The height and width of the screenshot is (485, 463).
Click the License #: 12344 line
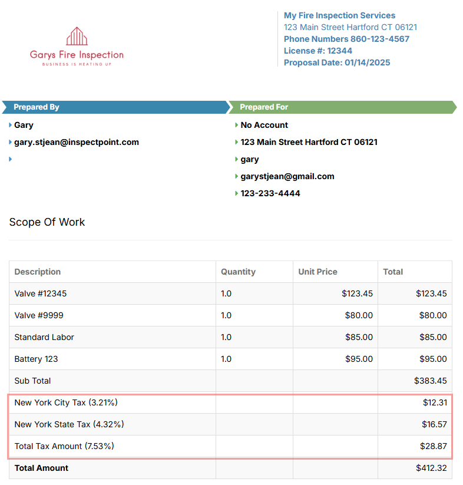tap(318, 51)
